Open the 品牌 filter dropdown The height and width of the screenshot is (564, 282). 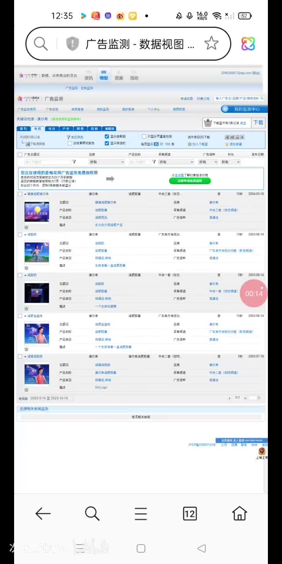coord(107,162)
